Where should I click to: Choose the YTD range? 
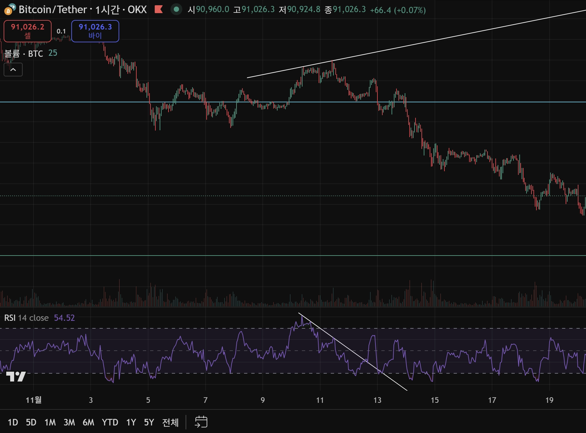(x=110, y=422)
